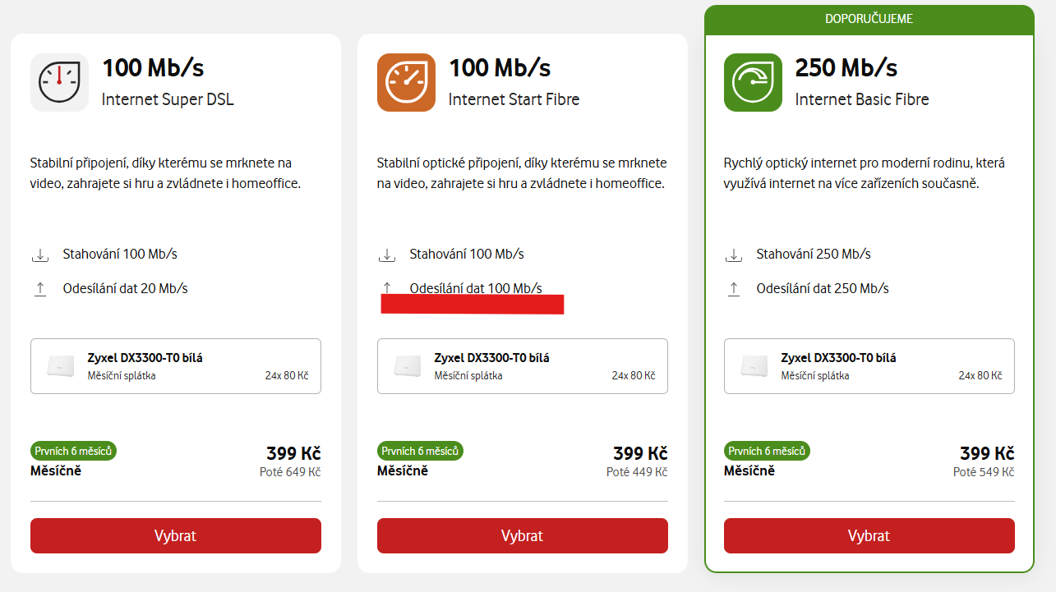Screen dimensions: 1056x592
Task: Select the Zyxel DX3300-T0 box under Super DSL
Action: [176, 366]
